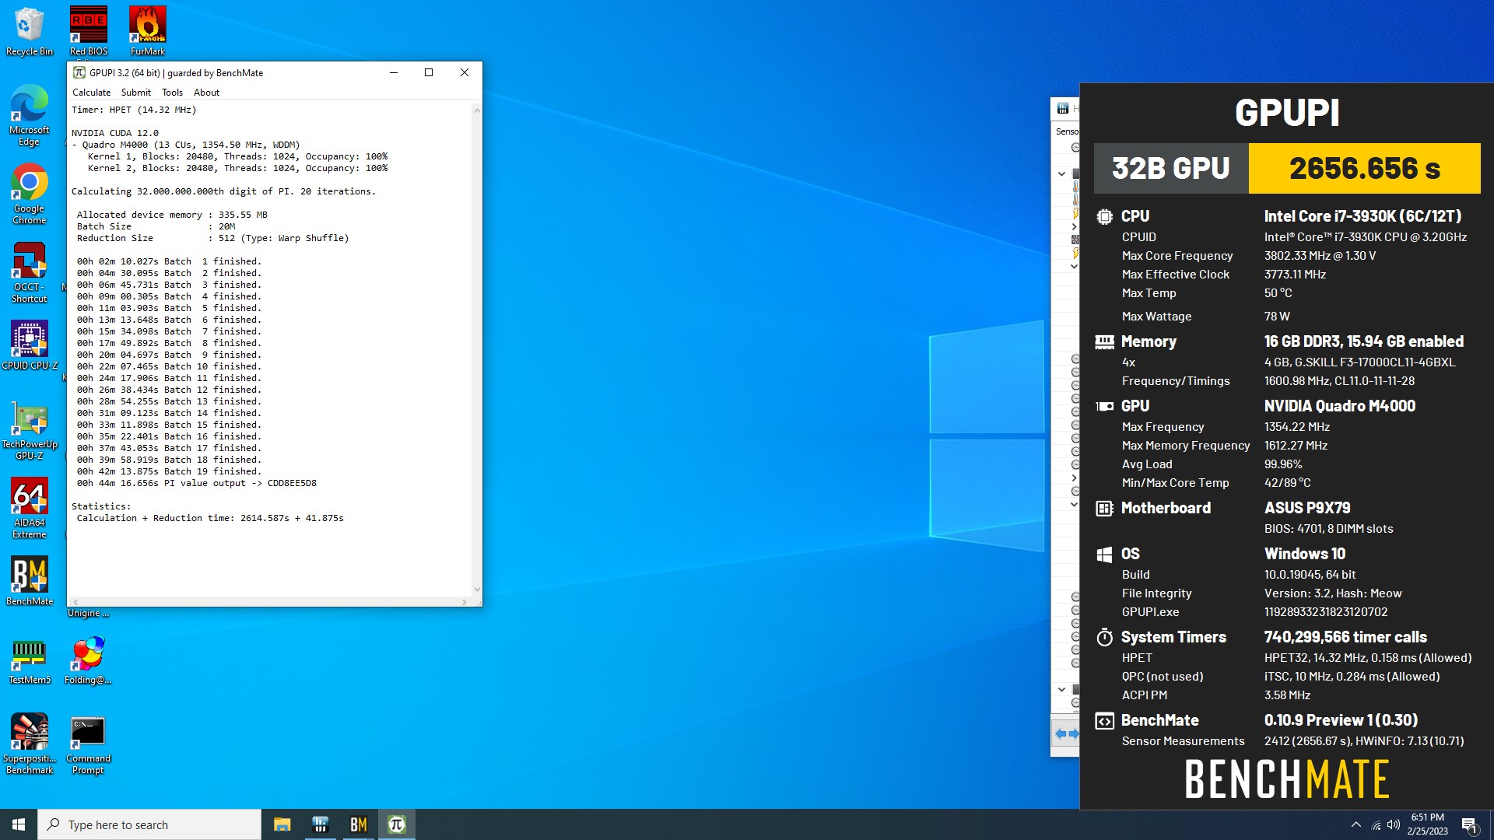Screen dimensions: 1494x840
Task: Click the down arrow on the GPUPI vertical scrollbar
Action: (x=477, y=590)
